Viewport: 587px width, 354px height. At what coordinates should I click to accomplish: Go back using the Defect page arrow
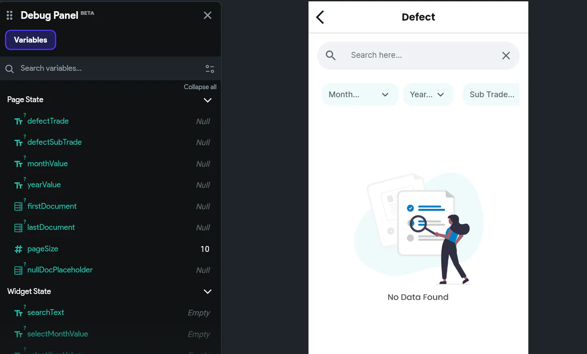320,17
